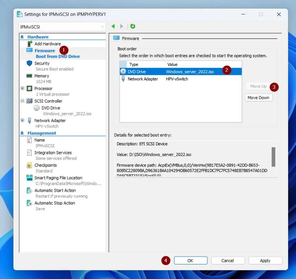
Task: Click OK to save settings
Action: tap(191, 260)
